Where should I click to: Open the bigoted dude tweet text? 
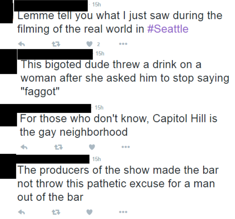(x=125, y=78)
